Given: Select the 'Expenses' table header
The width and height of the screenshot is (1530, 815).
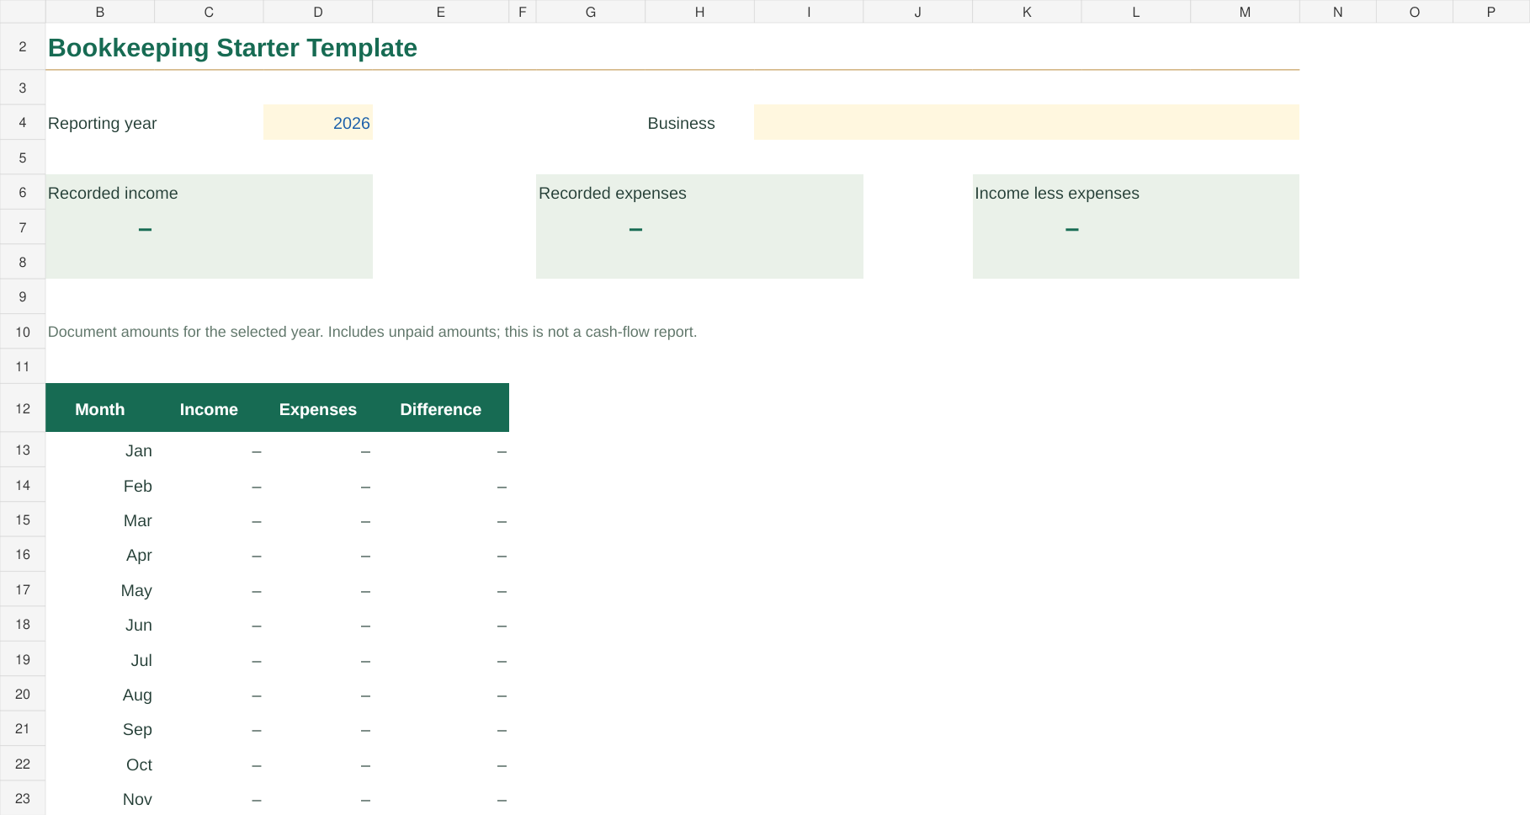Looking at the screenshot, I should pos(318,409).
